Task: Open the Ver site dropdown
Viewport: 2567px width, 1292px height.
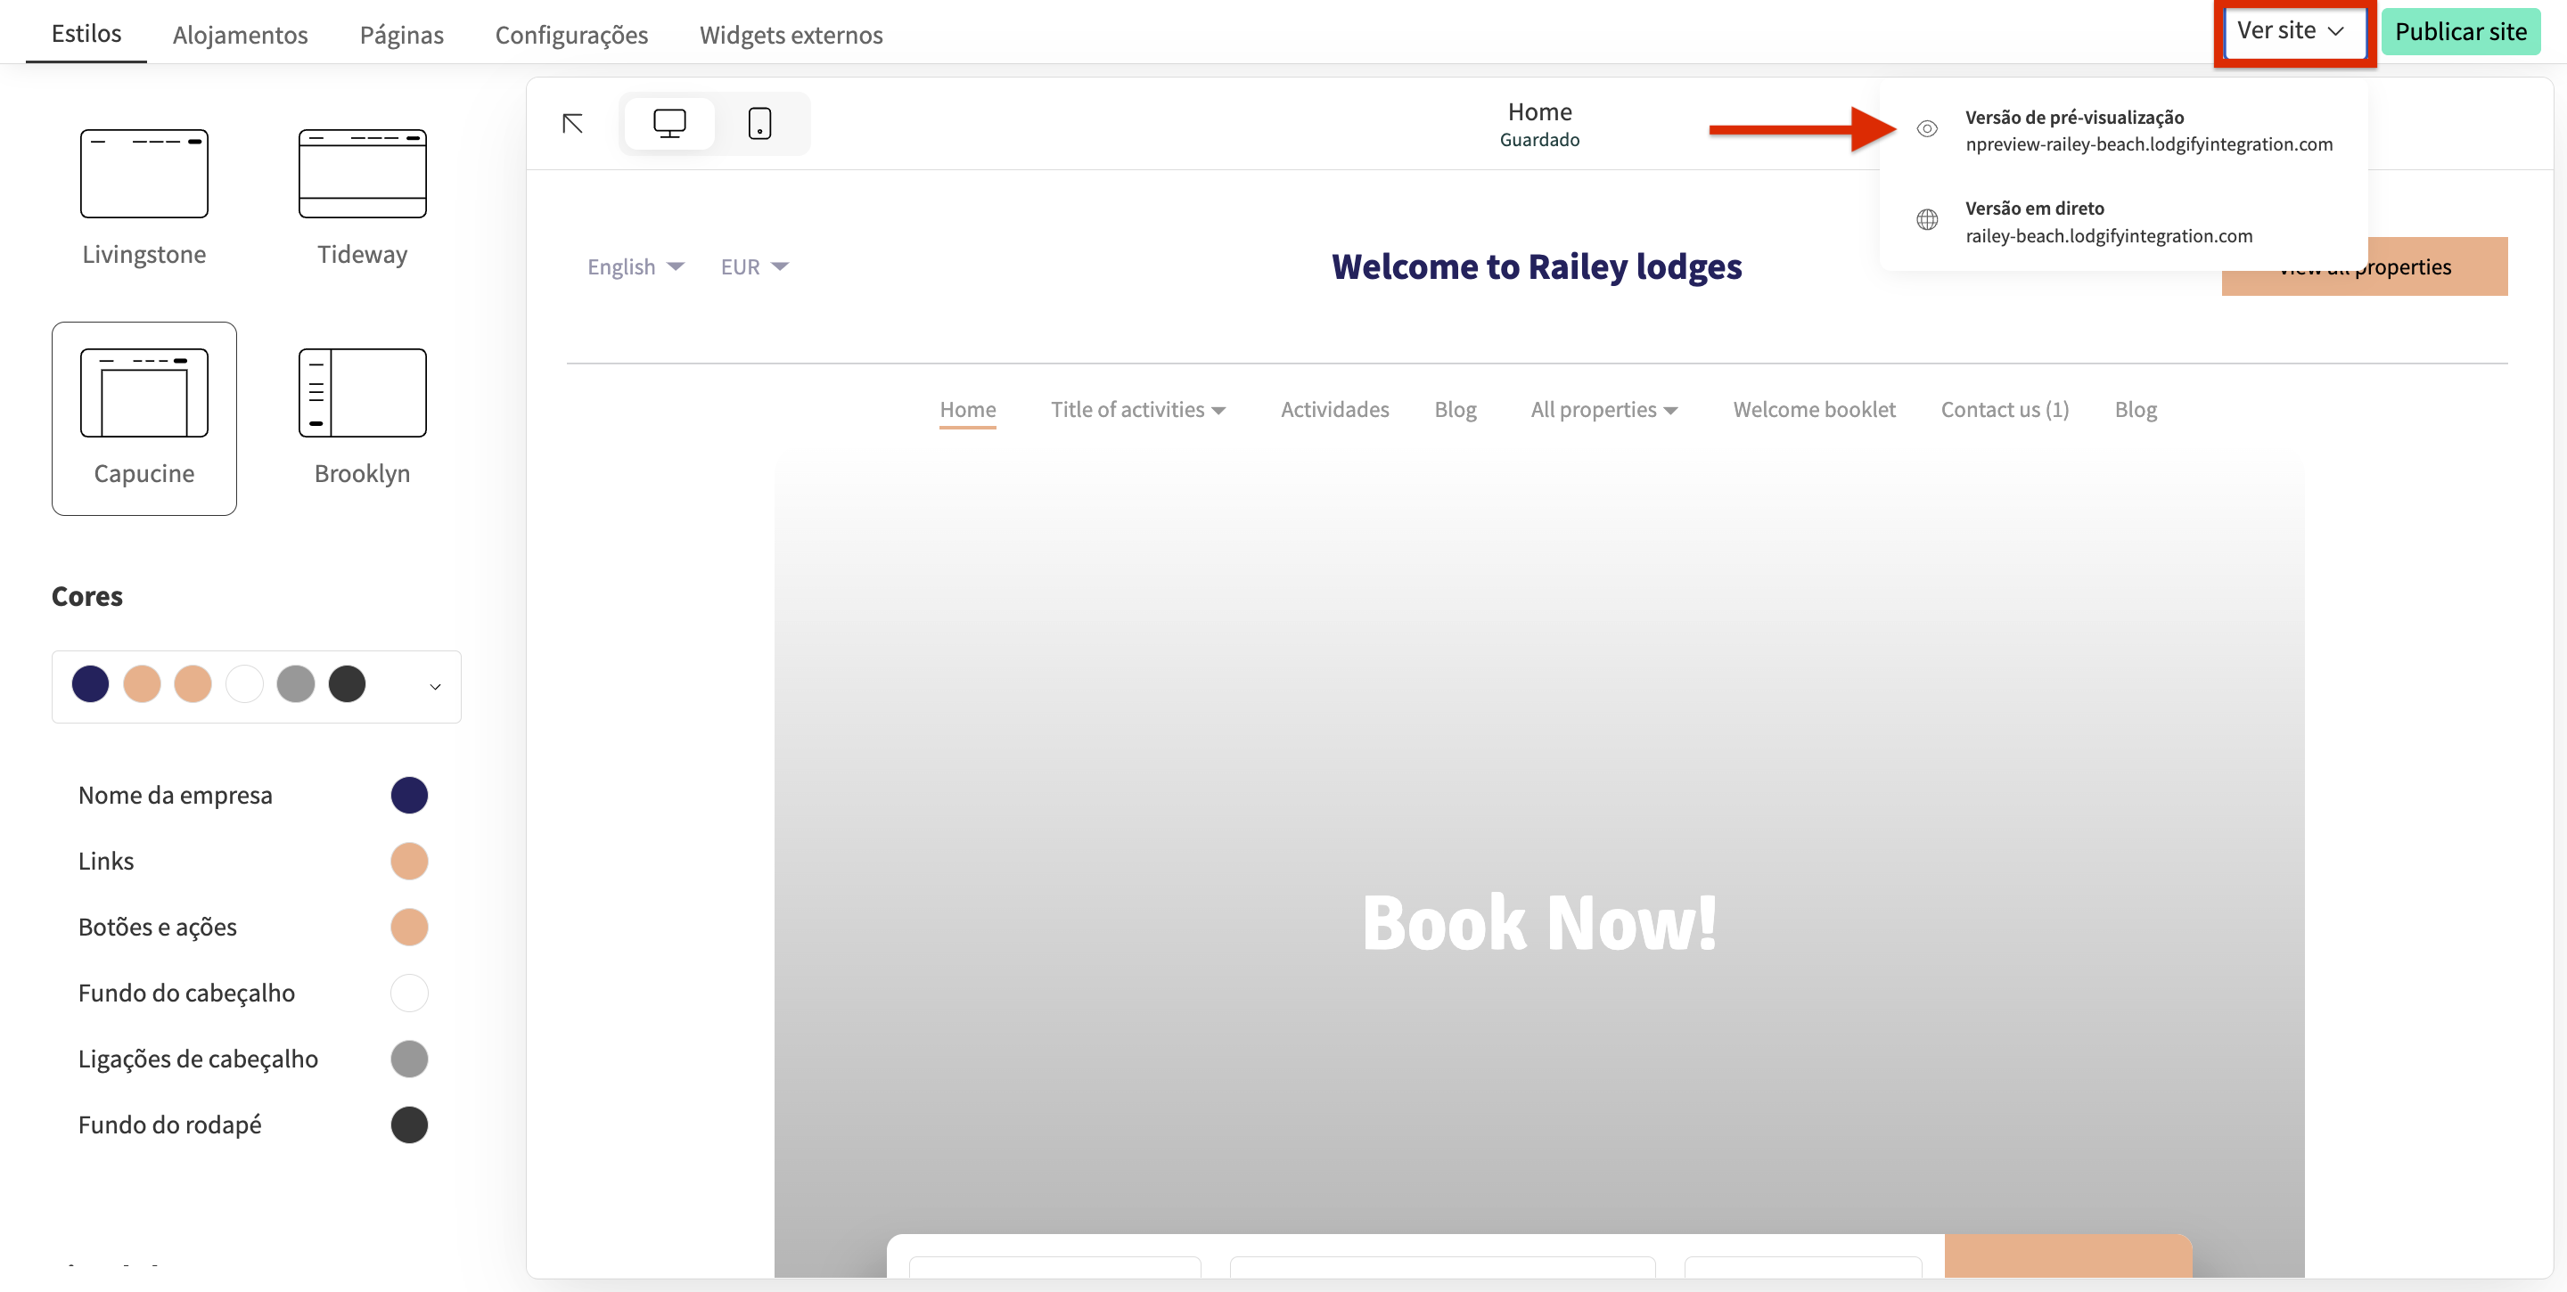Action: tap(2290, 31)
